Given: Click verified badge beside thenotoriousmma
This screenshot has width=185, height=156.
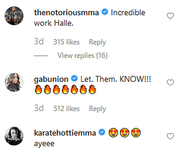Looking at the screenshot, I should [105, 13].
